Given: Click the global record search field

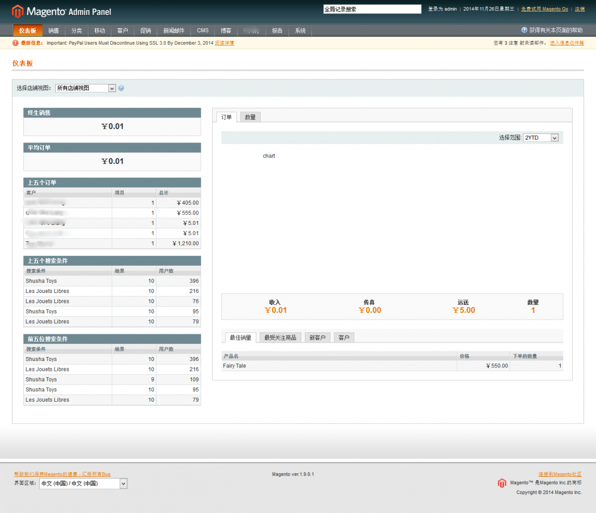Looking at the screenshot, I should (372, 9).
